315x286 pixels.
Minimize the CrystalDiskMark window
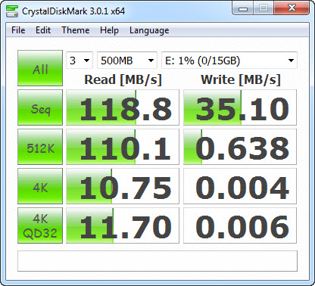pyautogui.click(x=243, y=8)
